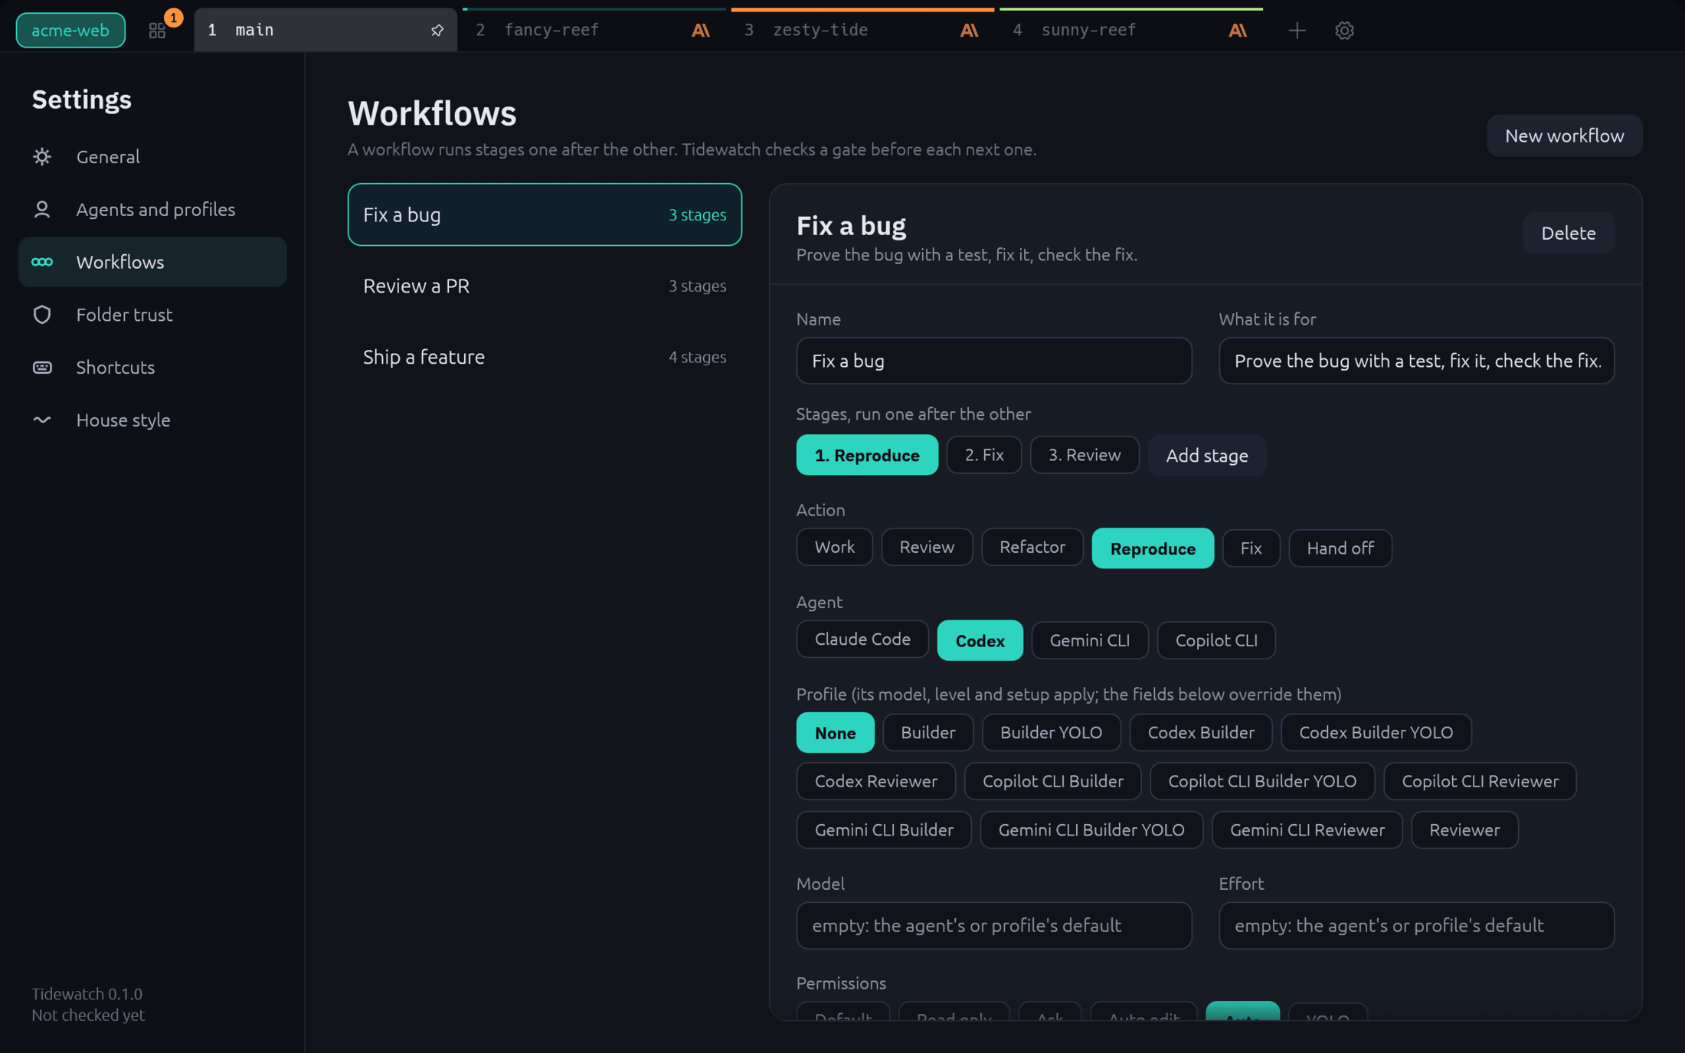Click the agent logo on sunny-reef tab
The image size is (1685, 1053).
[1237, 30]
